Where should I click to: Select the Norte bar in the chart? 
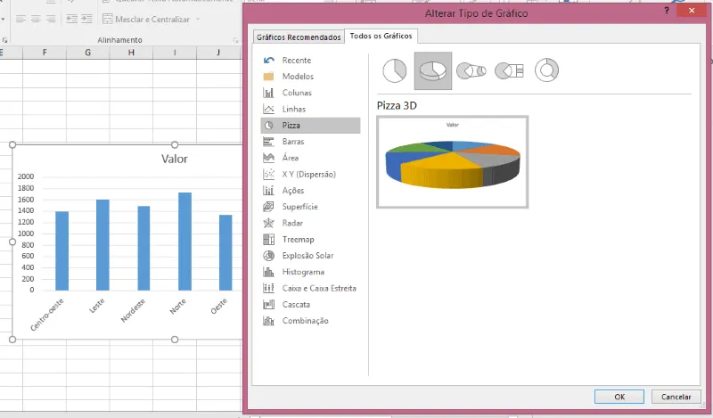184,242
